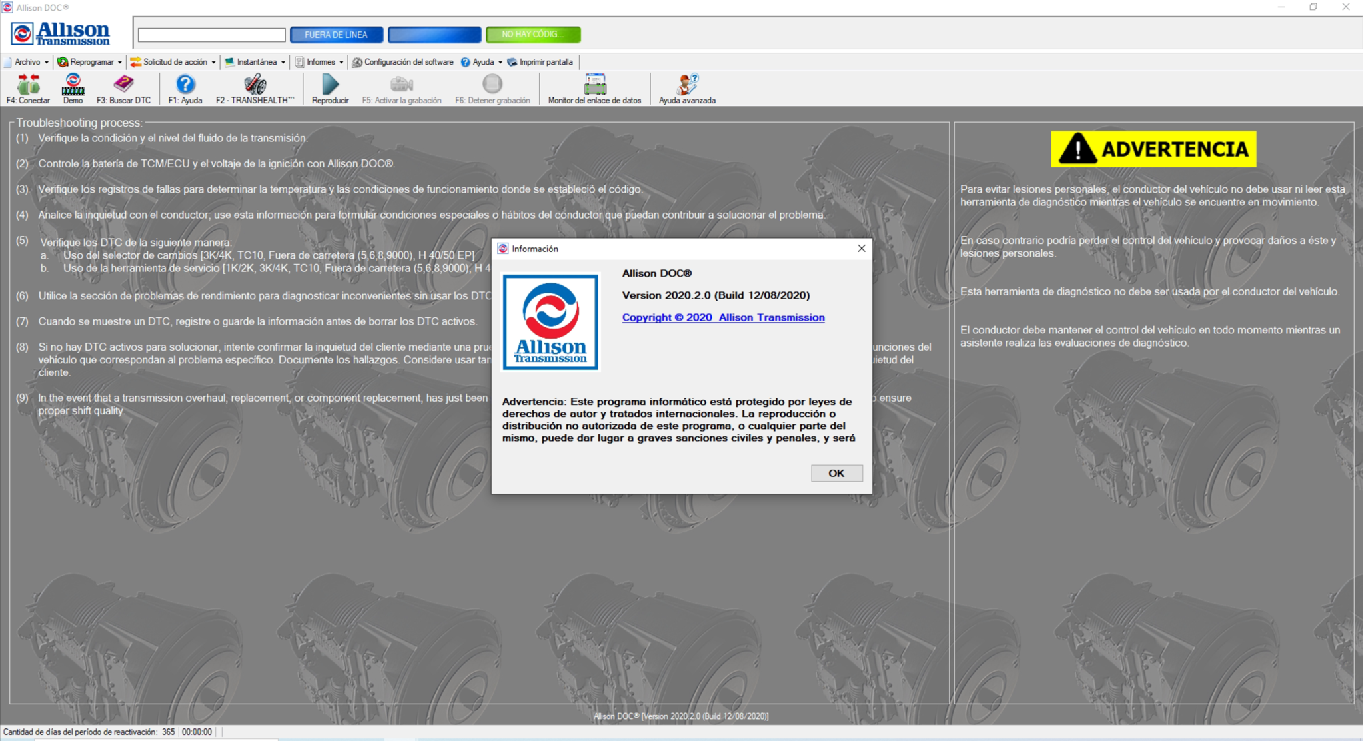Click the Configuración del software gear icon
Screen dimensions: 1364x741
click(357, 62)
